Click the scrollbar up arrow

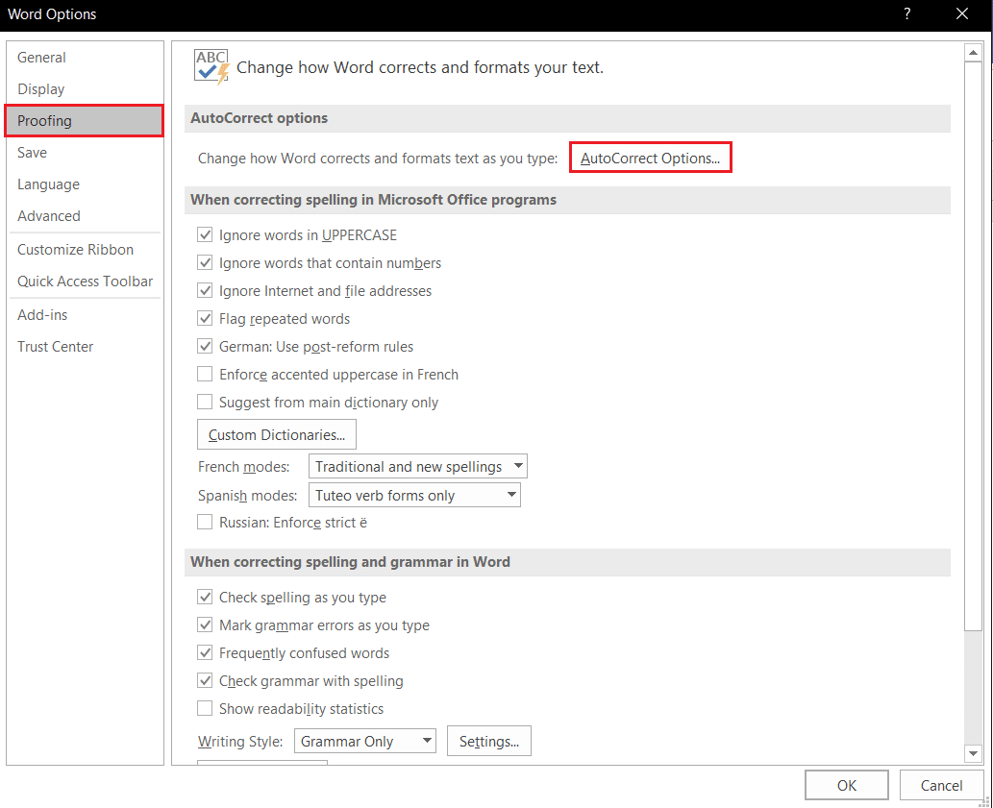click(973, 53)
